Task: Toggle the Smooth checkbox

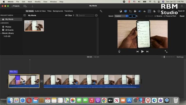Action: tap(146, 16)
